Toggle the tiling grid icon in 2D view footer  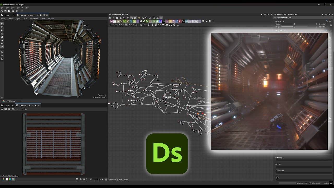(x=77, y=179)
